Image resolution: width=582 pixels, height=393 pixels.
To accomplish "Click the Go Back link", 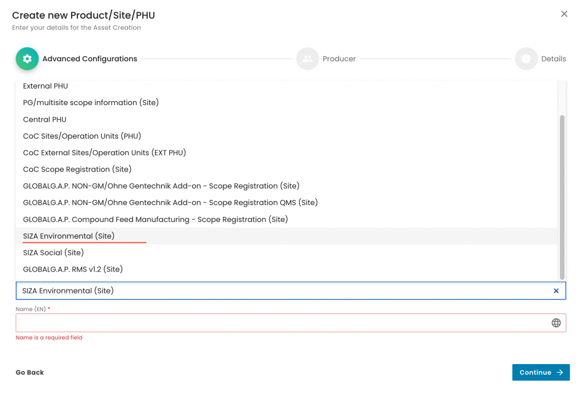I will pos(30,373).
